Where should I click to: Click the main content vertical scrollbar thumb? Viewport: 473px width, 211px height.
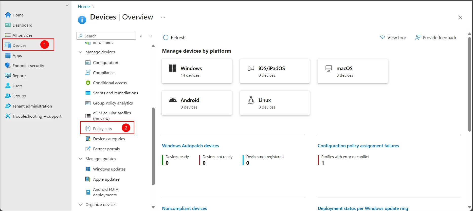[x=469, y=84]
